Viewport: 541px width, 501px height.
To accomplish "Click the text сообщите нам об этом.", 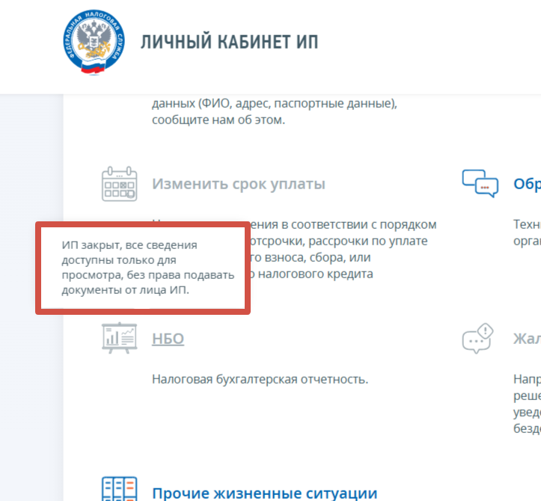I will (218, 120).
